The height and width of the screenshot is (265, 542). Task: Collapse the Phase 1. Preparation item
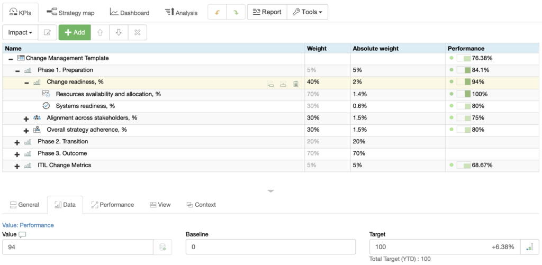17,70
